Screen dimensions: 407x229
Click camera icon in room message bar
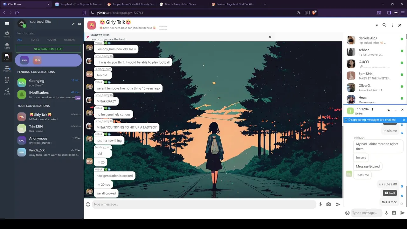click(328, 204)
